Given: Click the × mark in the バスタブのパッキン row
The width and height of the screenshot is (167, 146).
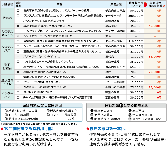Looking at the screenshot, I should click(x=18, y=57).
